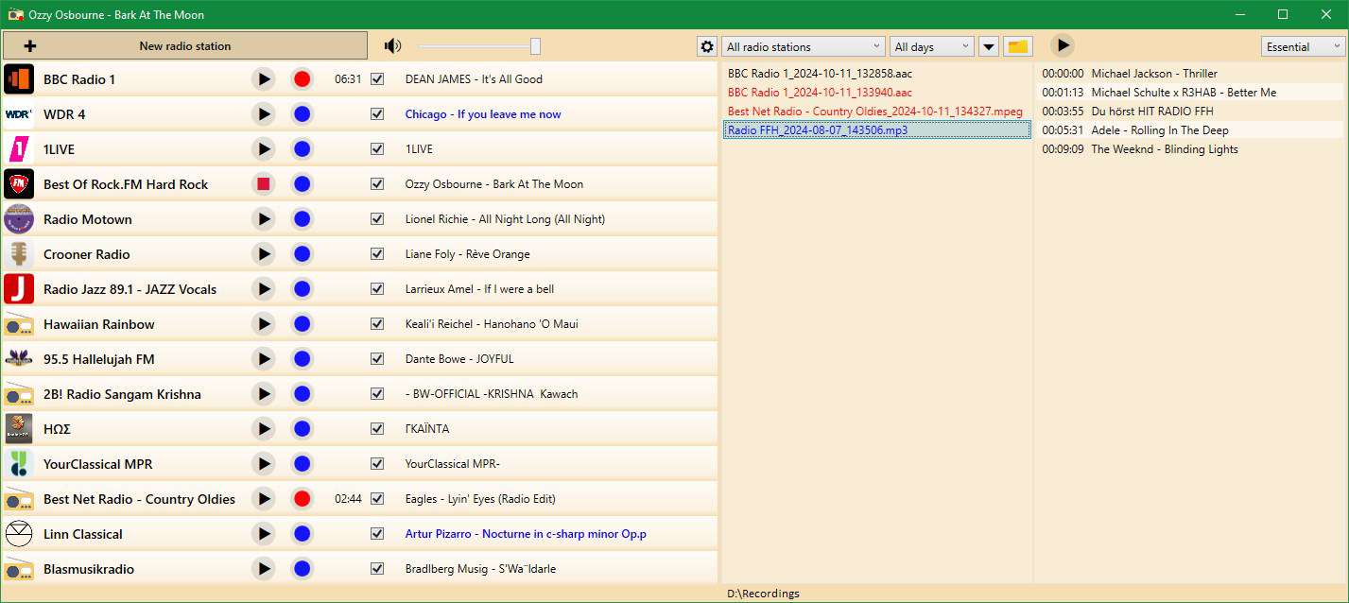Image resolution: width=1349 pixels, height=603 pixels.
Task: Record Radio Jazz 89.1
Action: coord(302,289)
